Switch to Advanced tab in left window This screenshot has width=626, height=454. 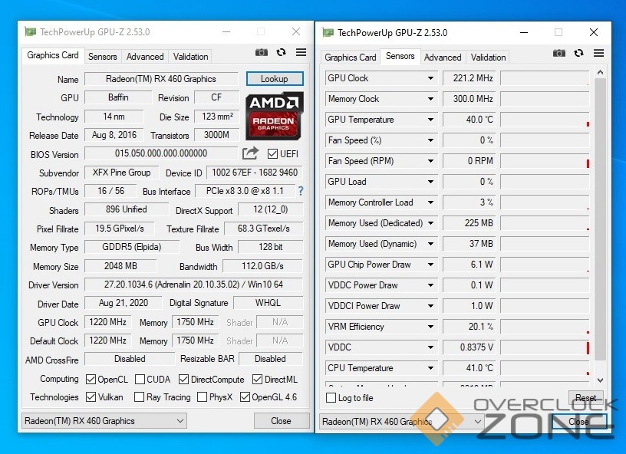[x=145, y=57]
